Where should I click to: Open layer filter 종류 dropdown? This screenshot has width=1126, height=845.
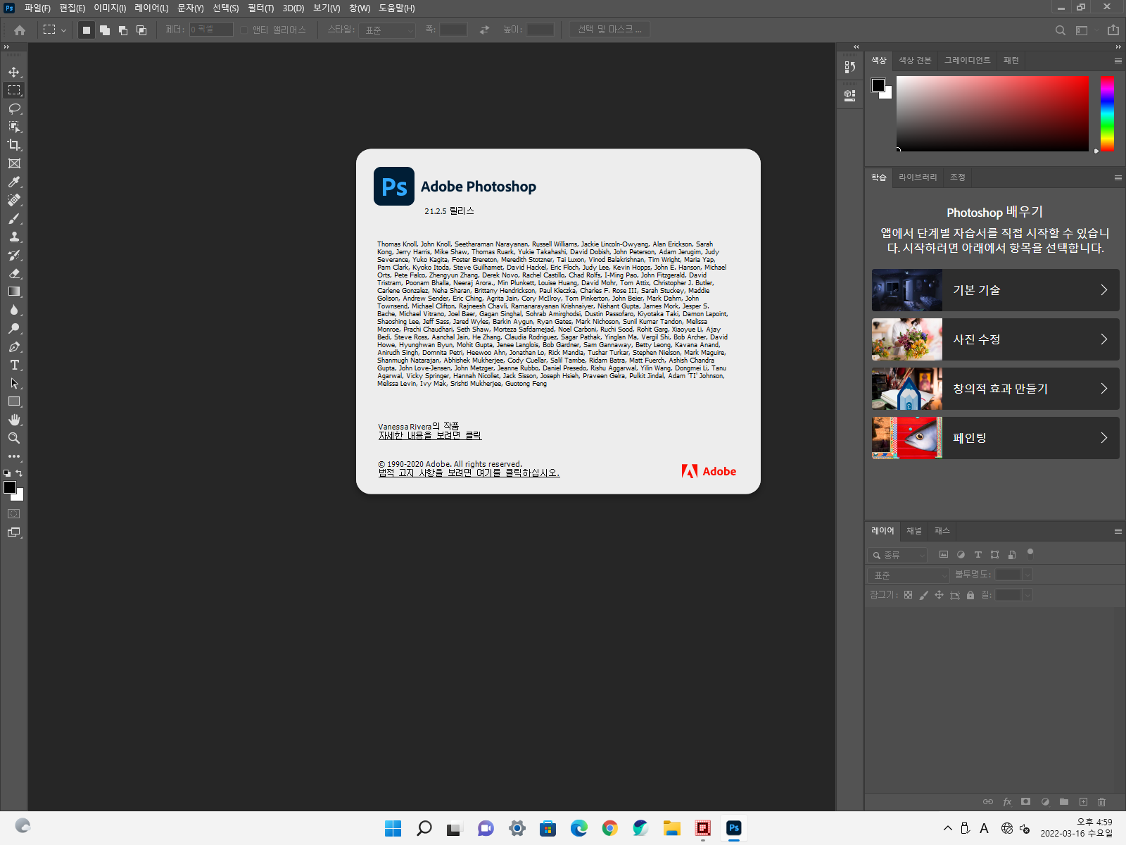pyautogui.click(x=898, y=555)
